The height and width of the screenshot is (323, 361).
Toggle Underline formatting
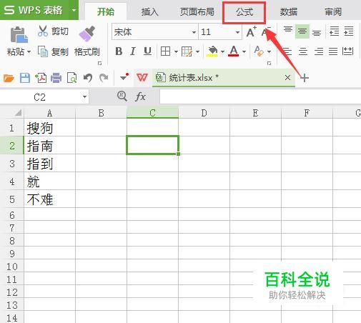[x=147, y=51]
